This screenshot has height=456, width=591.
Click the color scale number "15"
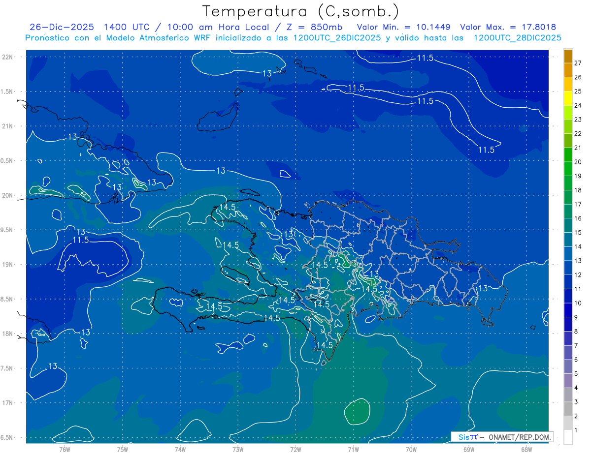click(578, 233)
